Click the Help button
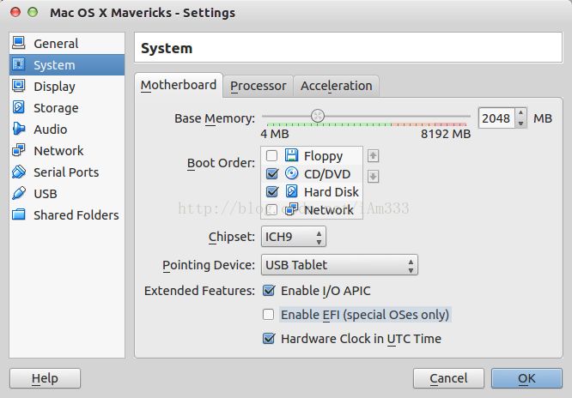Viewport: 572px width, 398px height. pos(45,378)
